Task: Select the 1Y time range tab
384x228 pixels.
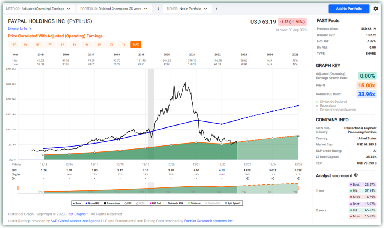Action: (123, 45)
